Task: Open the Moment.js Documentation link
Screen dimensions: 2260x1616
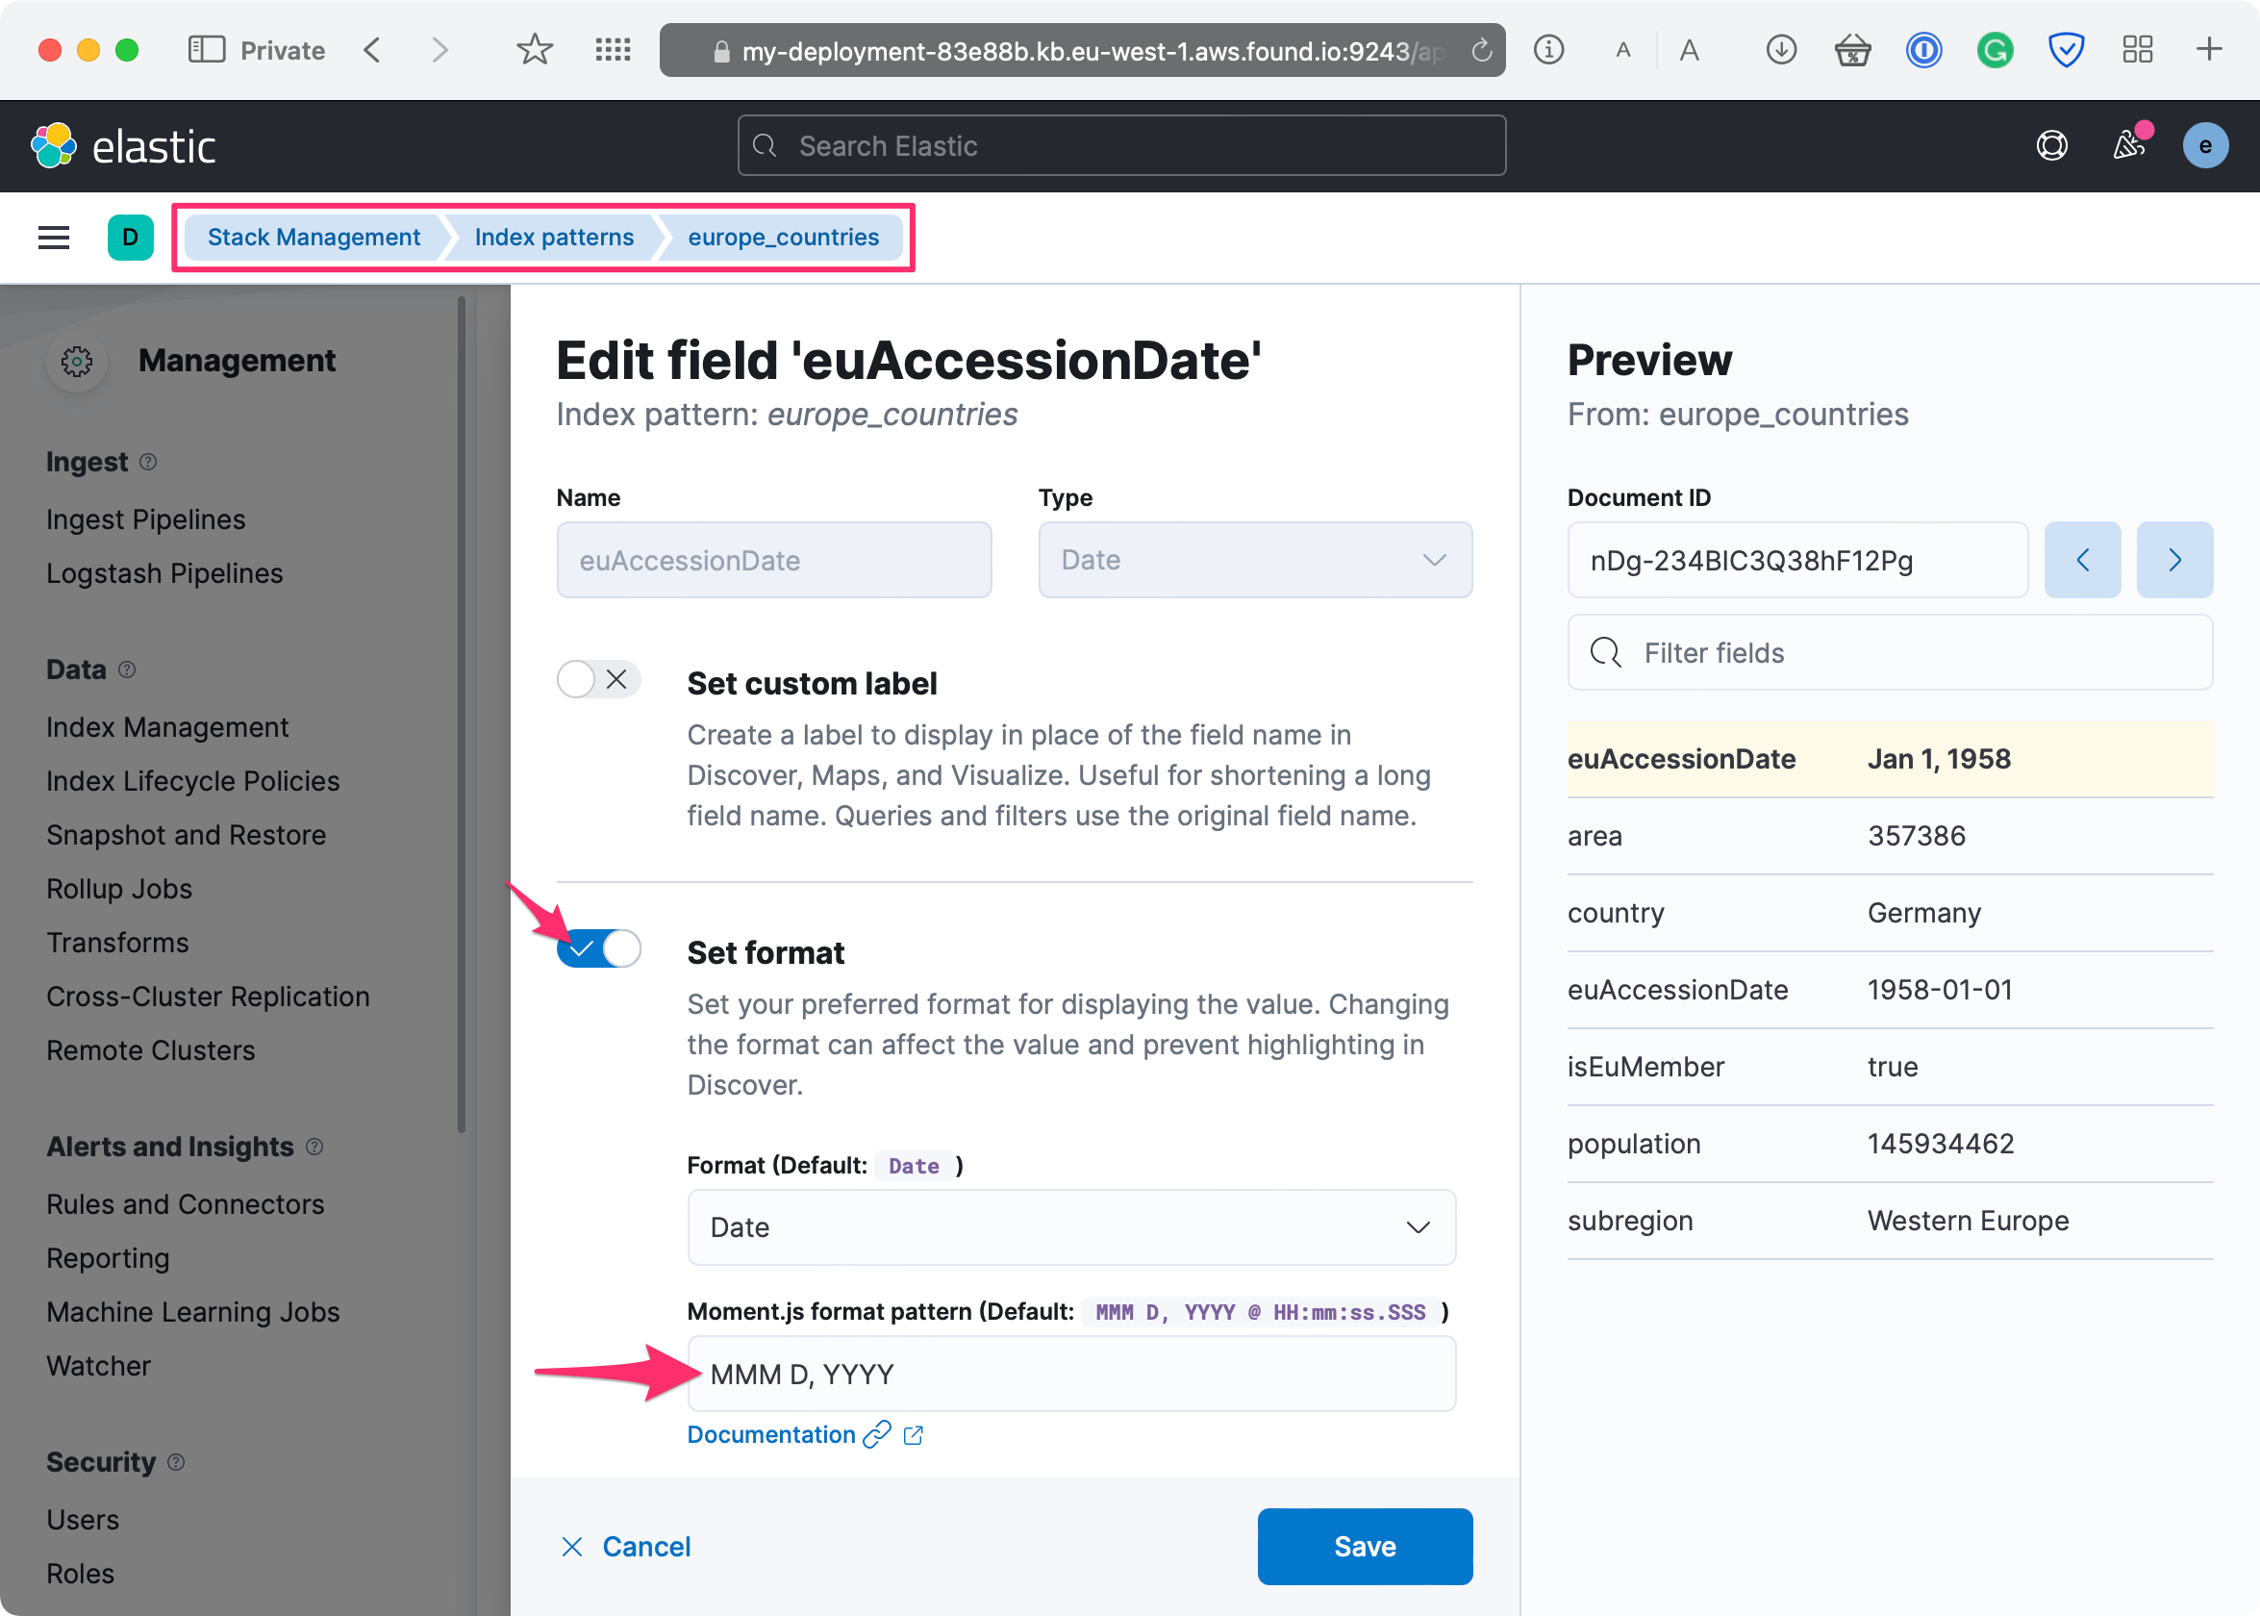Action: pos(772,1434)
